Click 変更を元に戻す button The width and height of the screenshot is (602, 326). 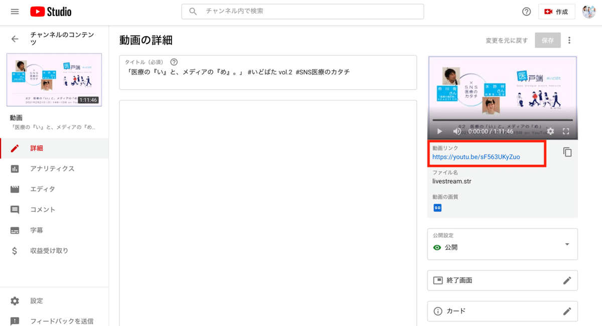[507, 41]
